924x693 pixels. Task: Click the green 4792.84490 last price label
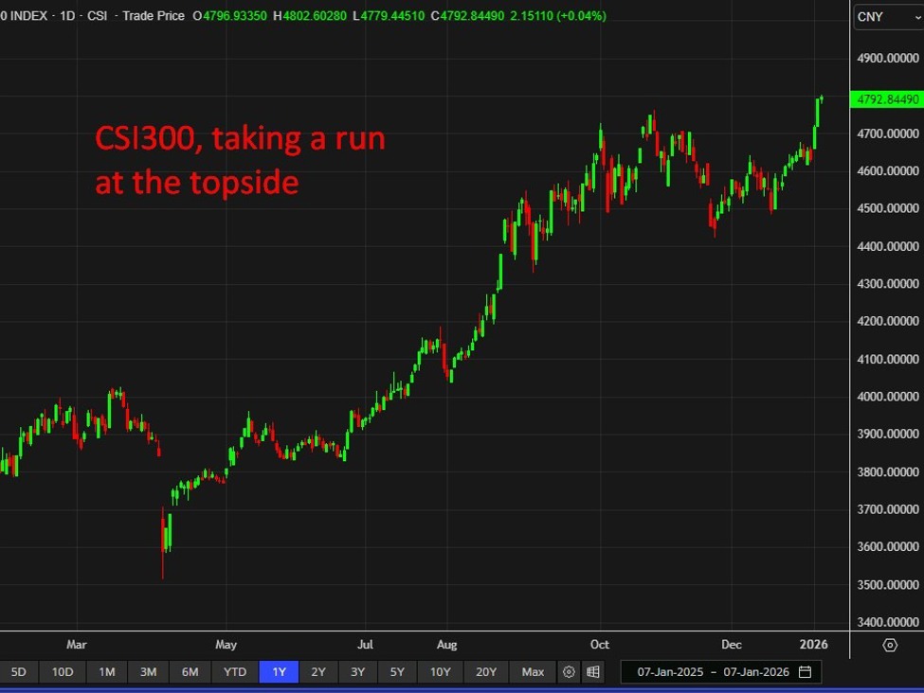click(886, 98)
